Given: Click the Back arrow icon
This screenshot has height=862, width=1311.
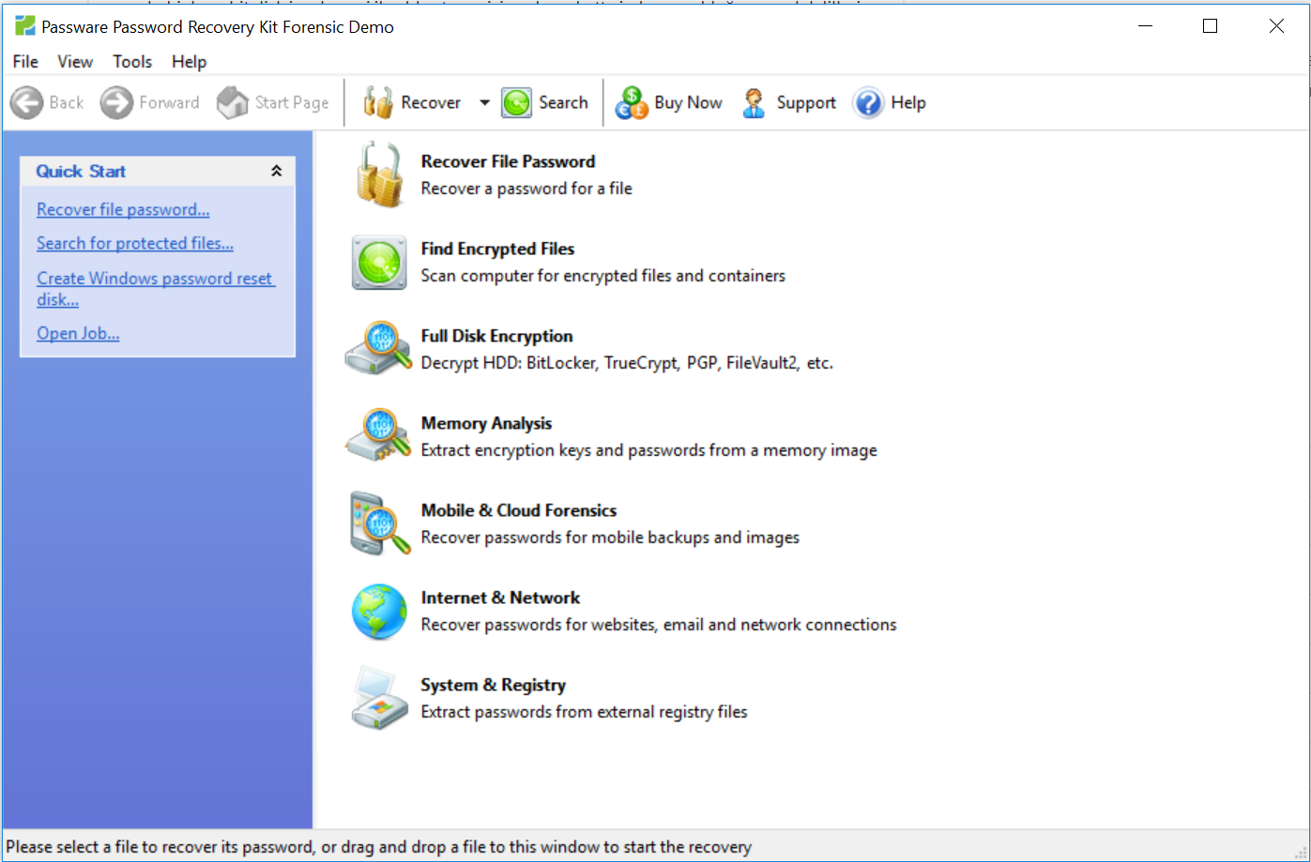Looking at the screenshot, I should point(26,102).
